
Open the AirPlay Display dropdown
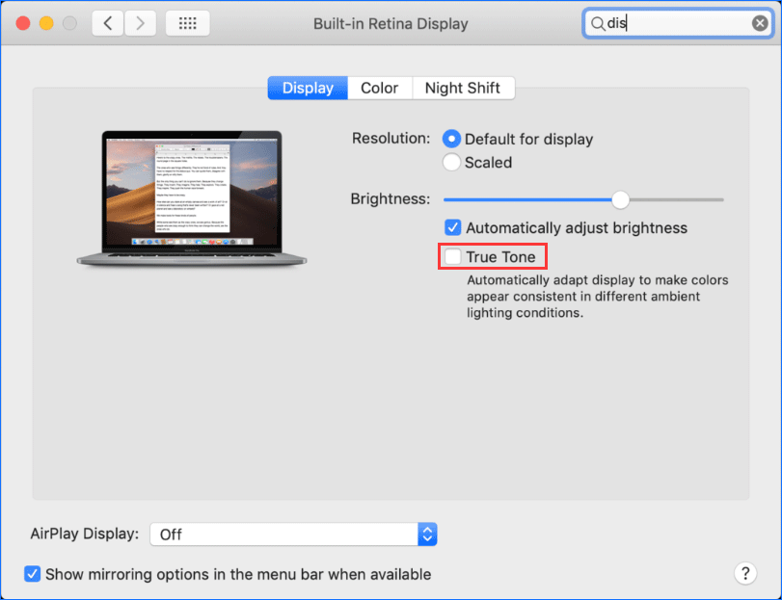point(289,533)
